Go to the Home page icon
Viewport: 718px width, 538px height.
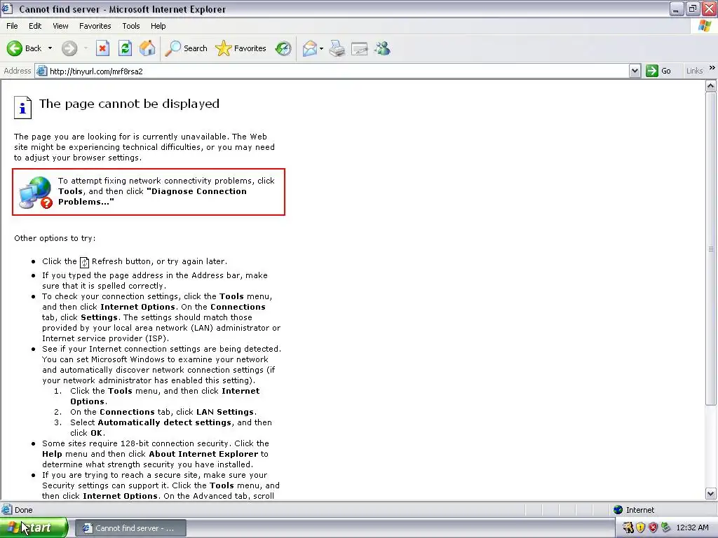click(147, 48)
